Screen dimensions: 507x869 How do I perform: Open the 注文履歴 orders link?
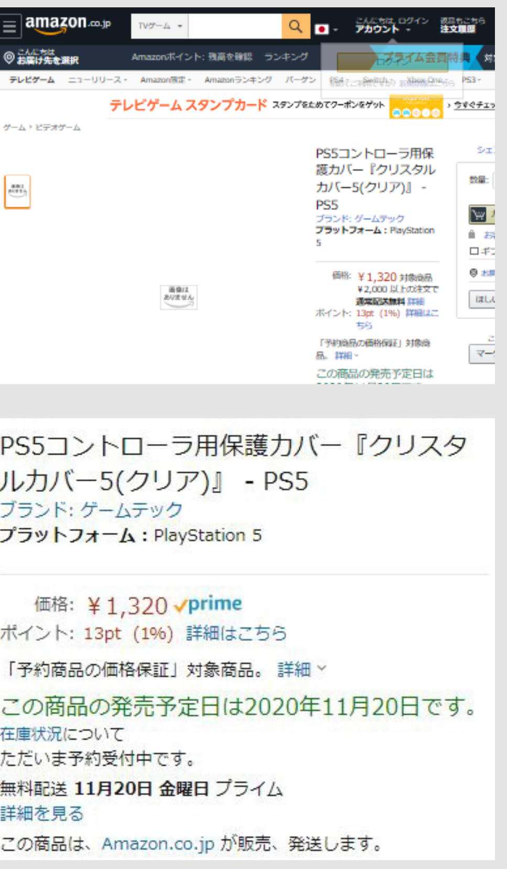(x=458, y=29)
